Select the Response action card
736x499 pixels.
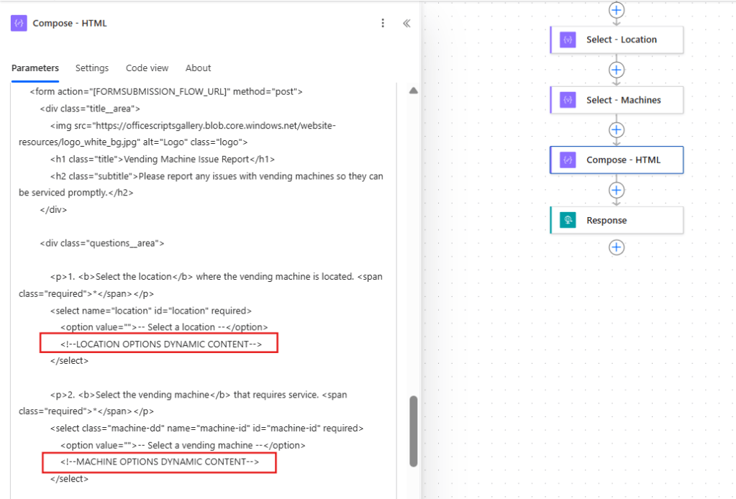(626, 219)
